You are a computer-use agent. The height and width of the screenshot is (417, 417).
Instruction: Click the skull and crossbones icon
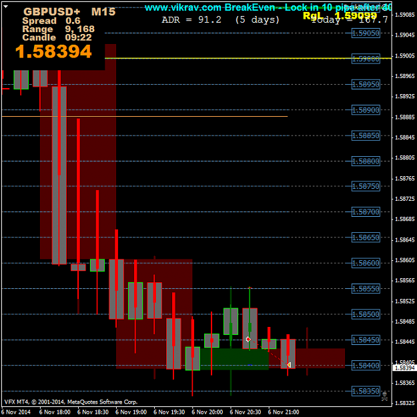coord(384,396)
